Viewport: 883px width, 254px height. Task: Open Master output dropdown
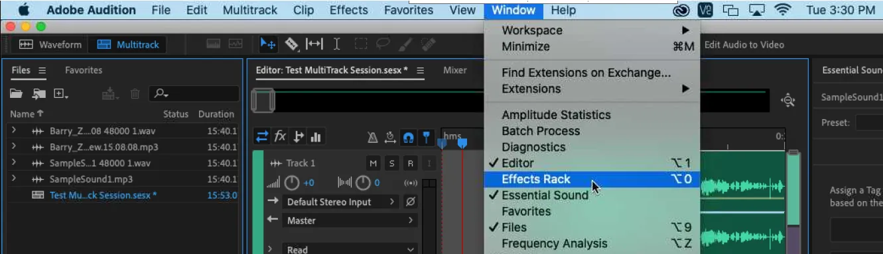tap(350, 220)
